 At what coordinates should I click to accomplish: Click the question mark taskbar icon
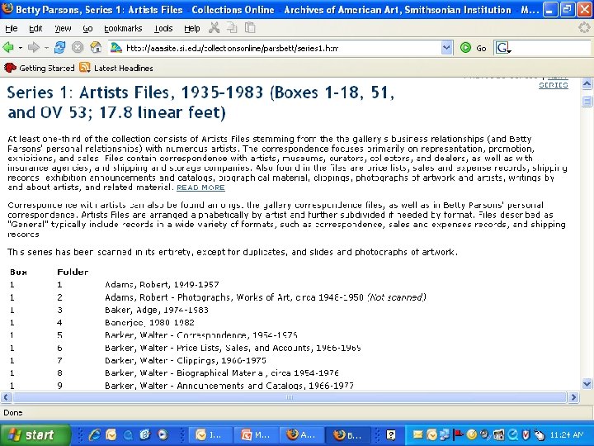[390, 435]
